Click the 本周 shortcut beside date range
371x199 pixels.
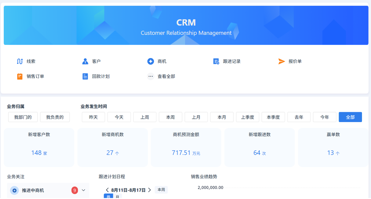coord(161,190)
